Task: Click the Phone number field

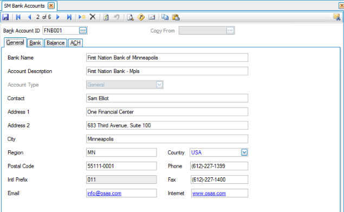Action: (219, 166)
